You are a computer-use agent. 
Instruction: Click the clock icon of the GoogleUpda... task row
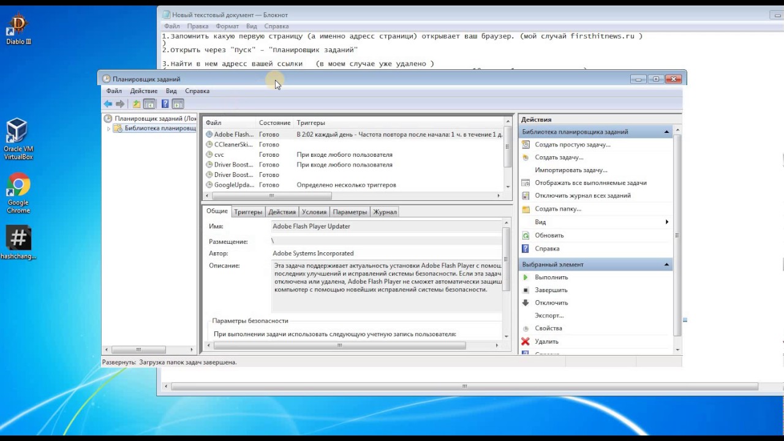point(209,185)
